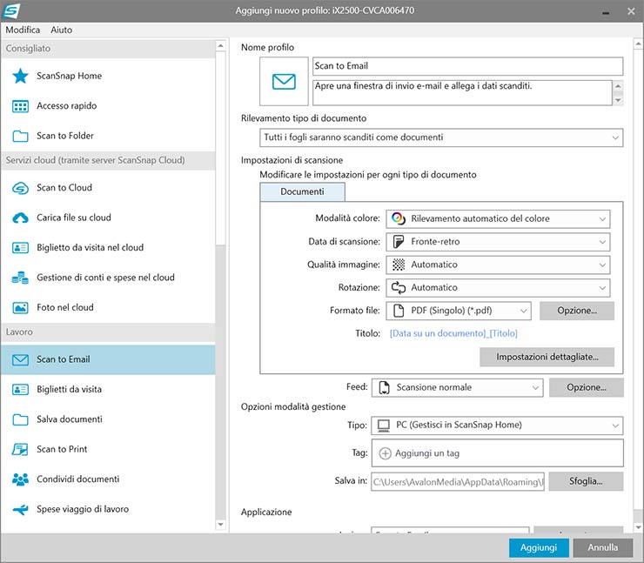The height and width of the screenshot is (563, 644).
Task: Click the Carica file su cloud icon
Action: (20, 218)
